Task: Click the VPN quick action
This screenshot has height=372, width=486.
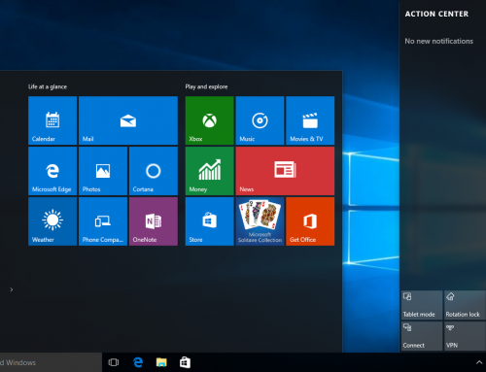Action: pyautogui.click(x=465, y=336)
